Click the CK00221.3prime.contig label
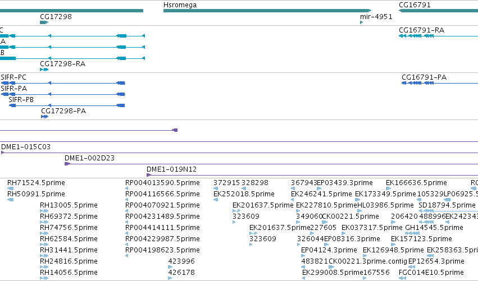Image resolution: width=478 pixels, height=281 pixels. tap(368, 261)
